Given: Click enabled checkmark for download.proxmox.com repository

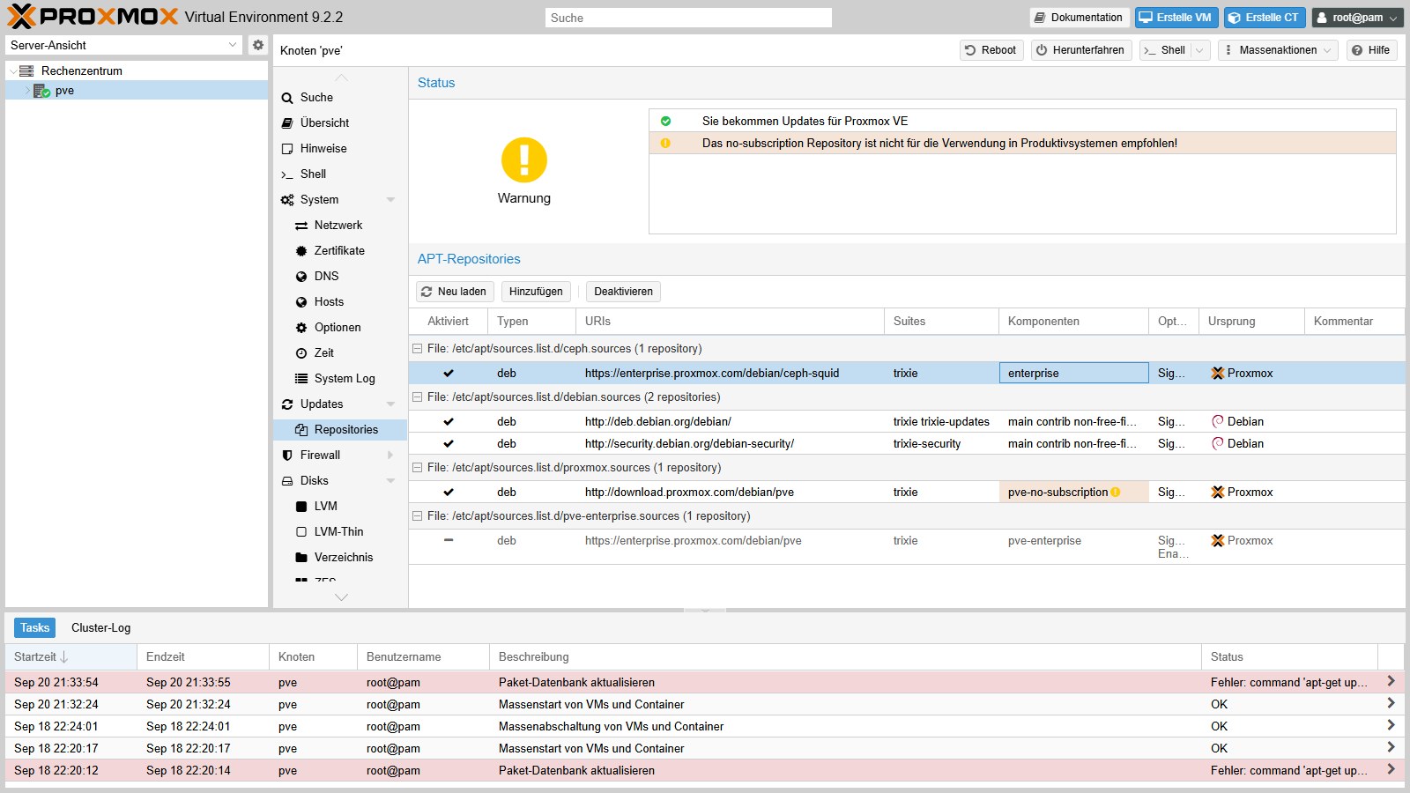Looking at the screenshot, I should (449, 493).
